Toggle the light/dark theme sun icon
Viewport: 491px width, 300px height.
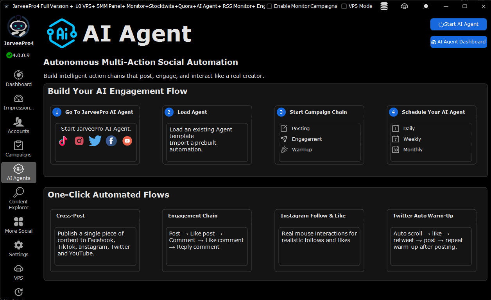pyautogui.click(x=426, y=6)
